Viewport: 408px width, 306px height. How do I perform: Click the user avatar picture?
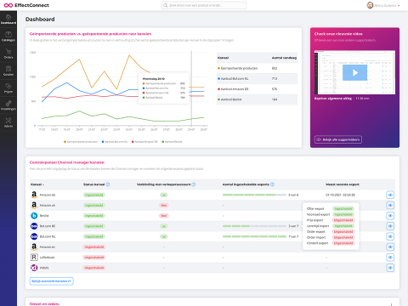370,5
